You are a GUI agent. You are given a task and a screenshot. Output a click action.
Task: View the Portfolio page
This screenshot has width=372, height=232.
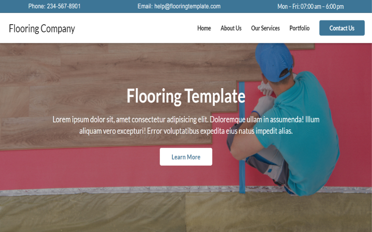pyautogui.click(x=299, y=28)
